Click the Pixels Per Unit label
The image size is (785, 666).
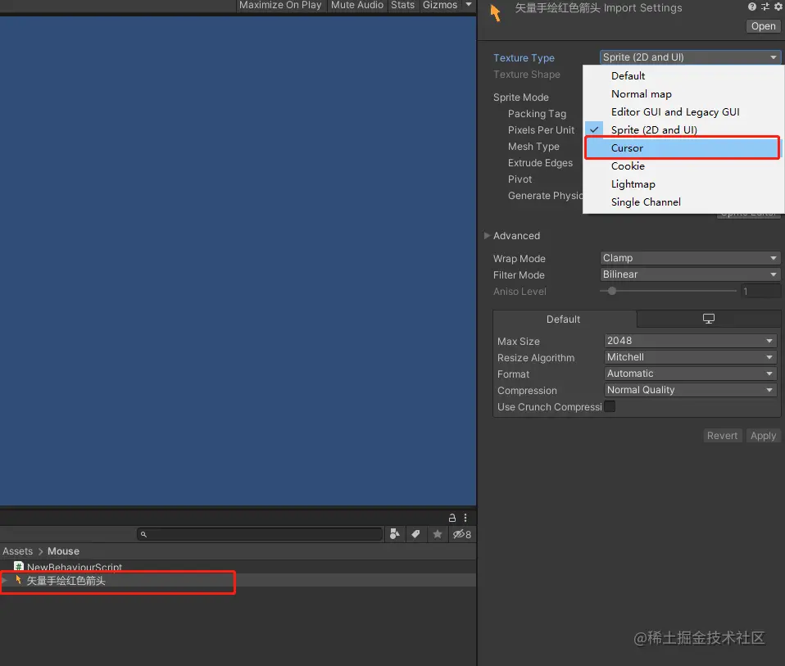tap(541, 129)
